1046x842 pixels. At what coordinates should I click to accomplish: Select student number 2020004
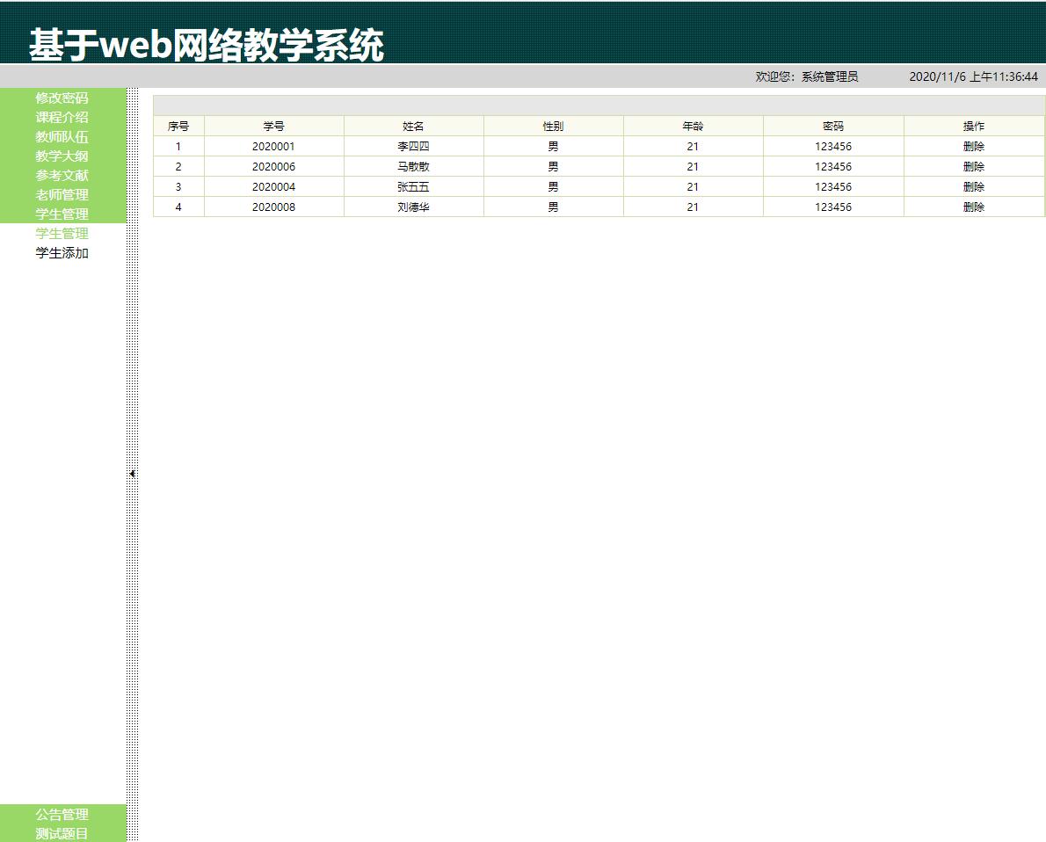tap(273, 187)
